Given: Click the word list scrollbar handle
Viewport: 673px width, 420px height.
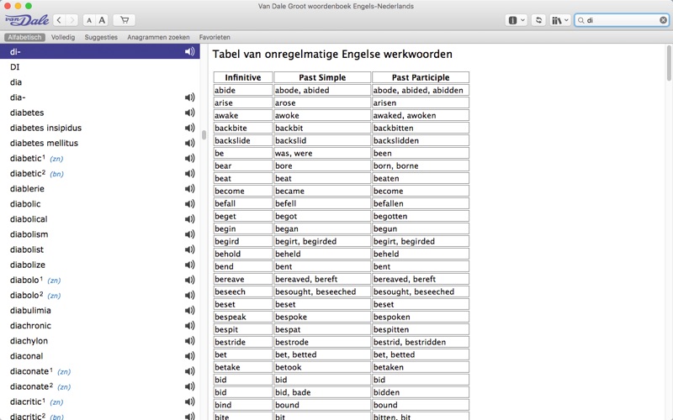Looking at the screenshot, I should click(x=204, y=135).
